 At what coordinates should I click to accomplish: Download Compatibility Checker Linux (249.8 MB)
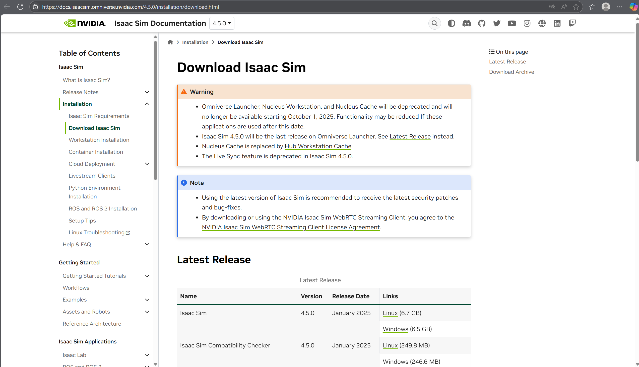point(390,346)
